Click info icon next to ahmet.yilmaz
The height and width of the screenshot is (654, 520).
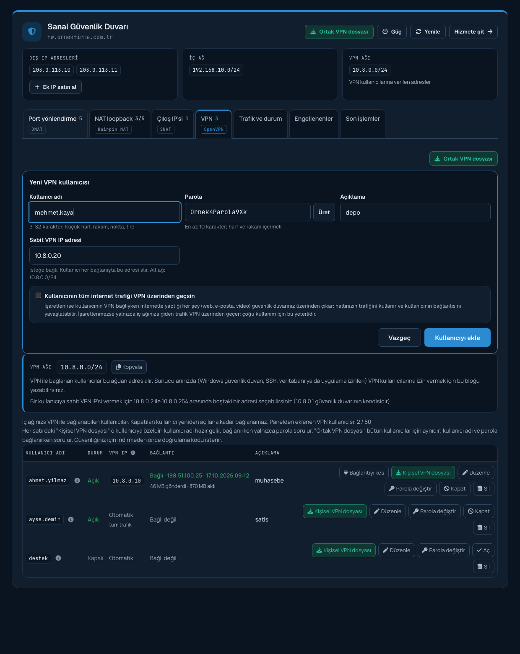77,480
